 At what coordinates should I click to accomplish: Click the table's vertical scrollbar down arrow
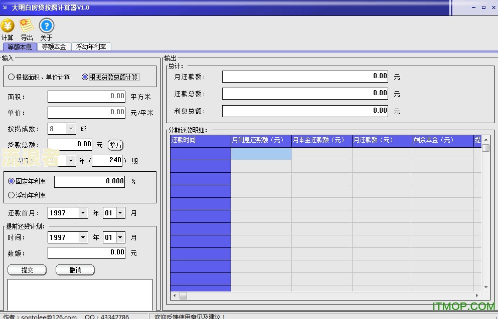(x=486, y=287)
